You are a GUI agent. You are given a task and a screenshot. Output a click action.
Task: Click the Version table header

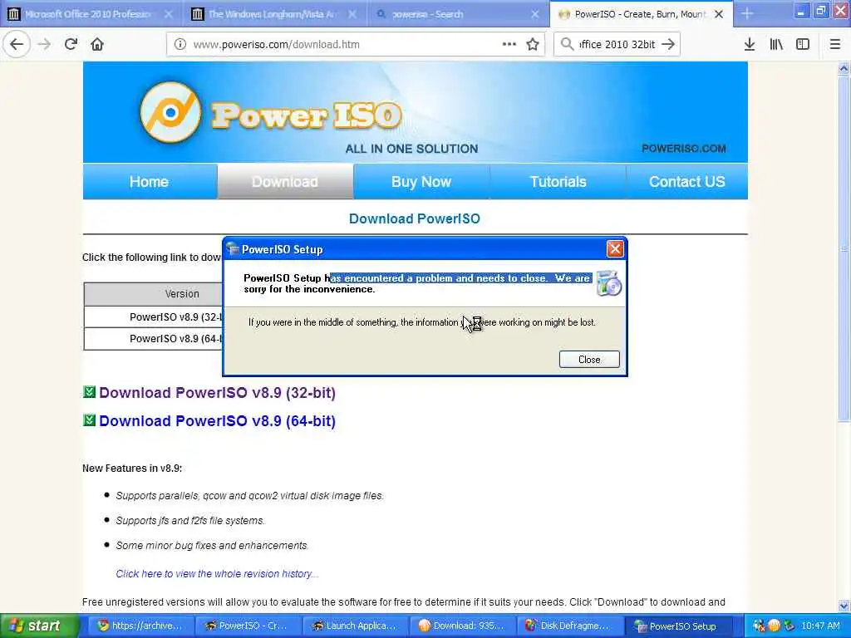click(153, 294)
